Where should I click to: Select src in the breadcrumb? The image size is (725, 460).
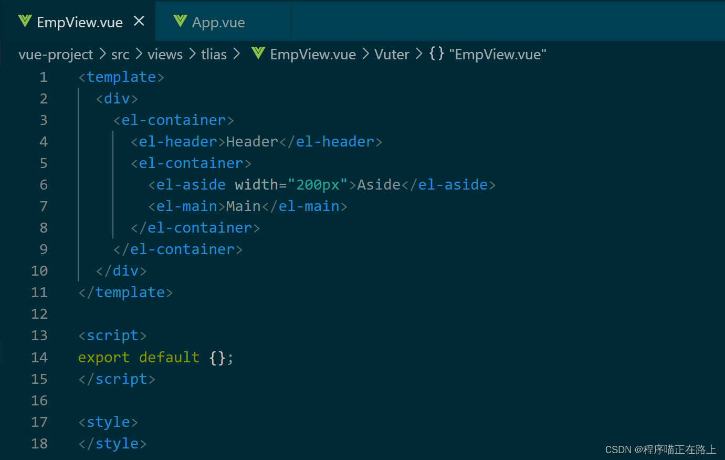[x=120, y=55]
